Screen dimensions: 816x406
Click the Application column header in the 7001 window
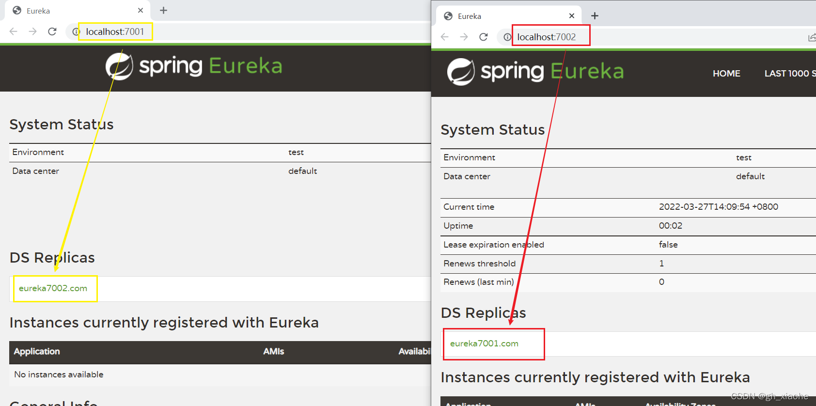37,352
